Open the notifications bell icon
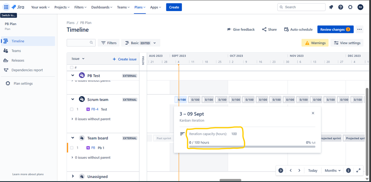 coord(331,7)
